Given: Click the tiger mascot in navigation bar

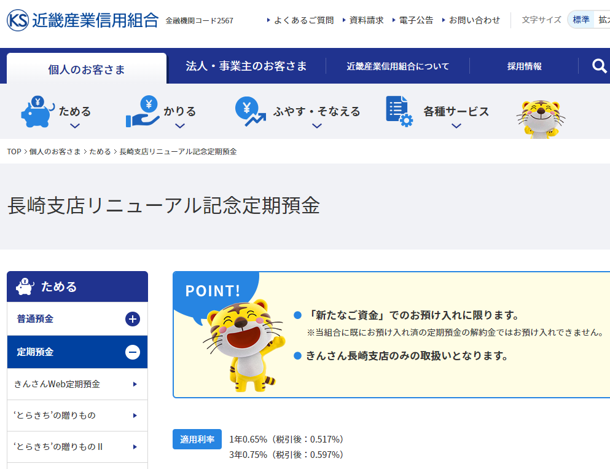Looking at the screenshot, I should 541,119.
